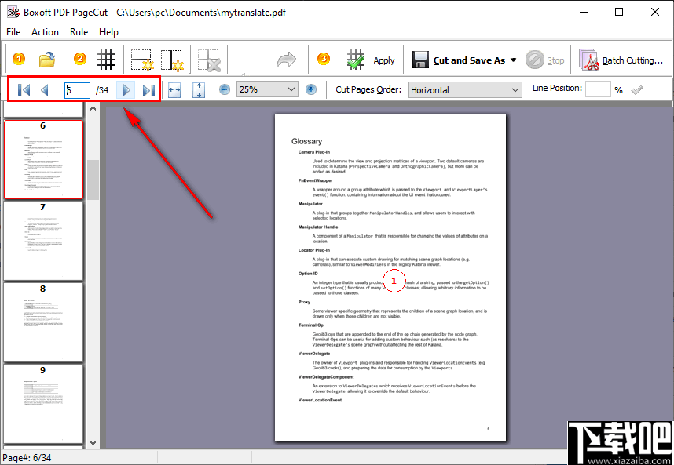Image resolution: width=674 pixels, height=465 pixels.
Task: Fit page to window height
Action: 198,89
